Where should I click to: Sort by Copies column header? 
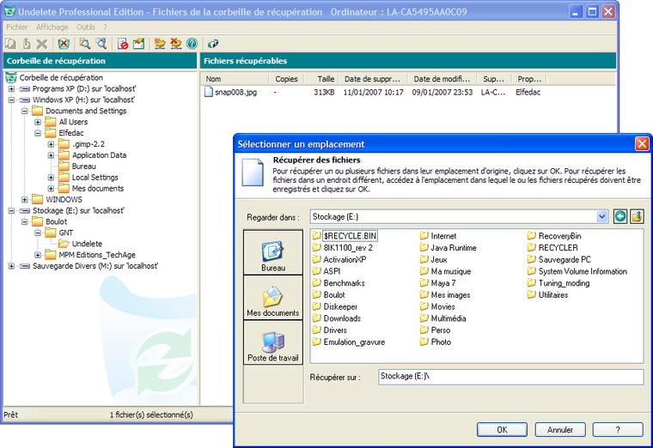[286, 79]
